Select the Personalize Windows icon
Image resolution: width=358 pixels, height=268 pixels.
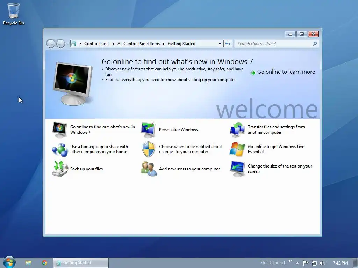click(148, 130)
